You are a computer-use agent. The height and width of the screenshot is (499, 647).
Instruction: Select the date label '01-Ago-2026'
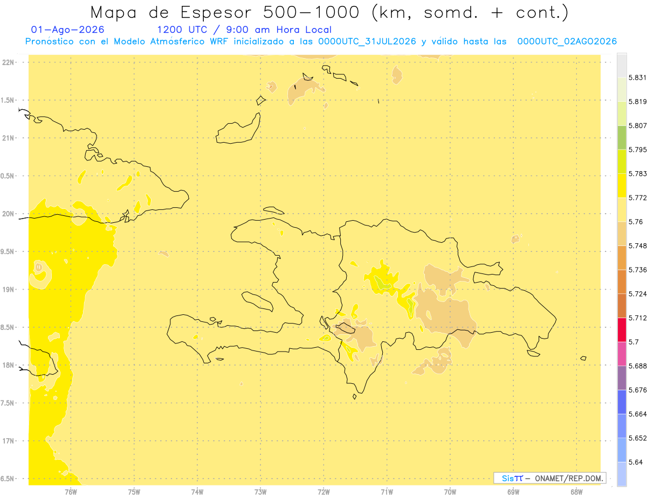pos(68,30)
